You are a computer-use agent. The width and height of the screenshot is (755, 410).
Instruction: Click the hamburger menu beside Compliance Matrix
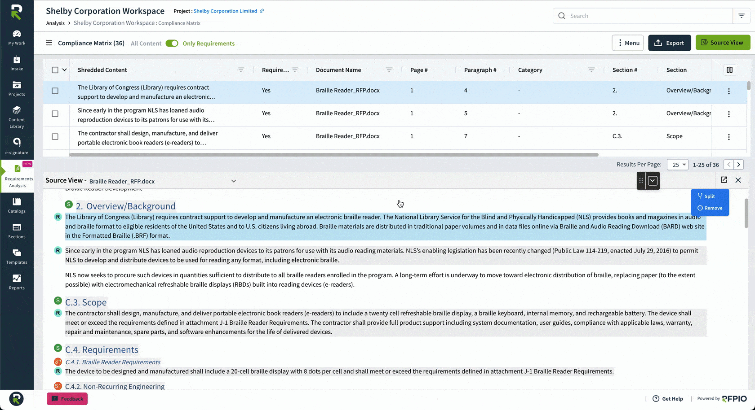49,43
